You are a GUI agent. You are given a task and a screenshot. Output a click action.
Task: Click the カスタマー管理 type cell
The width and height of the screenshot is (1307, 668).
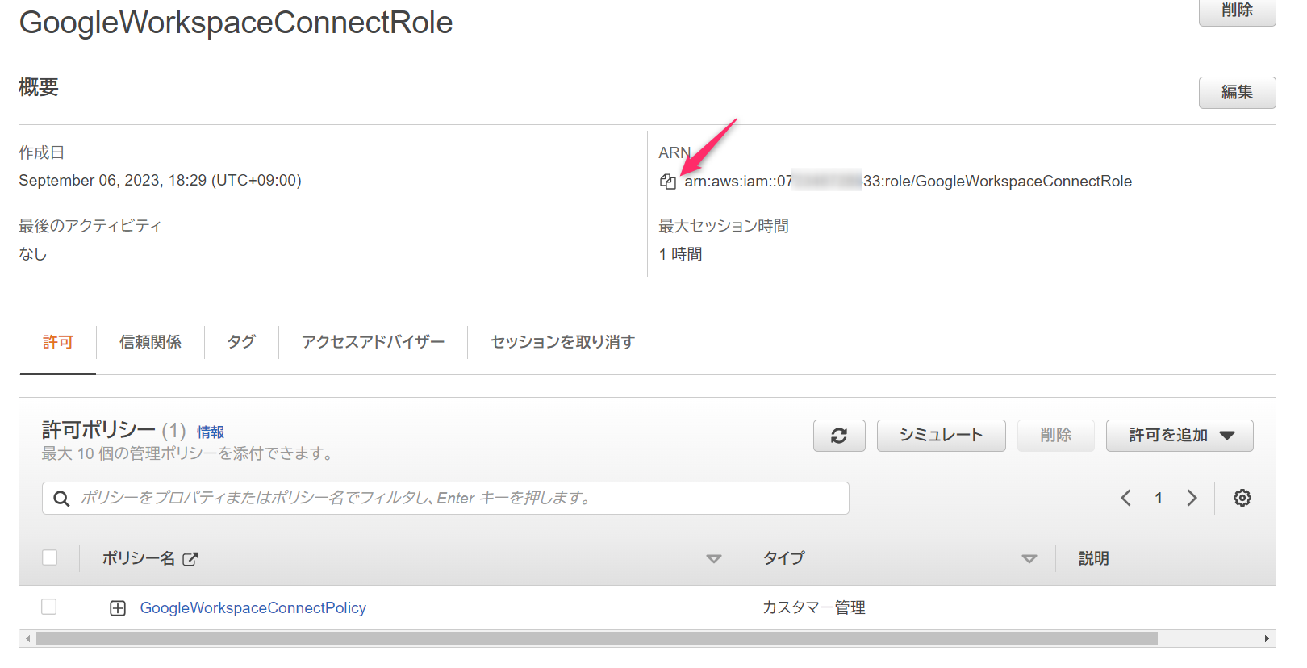point(814,607)
